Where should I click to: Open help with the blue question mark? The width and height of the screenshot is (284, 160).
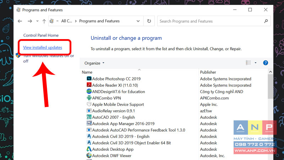point(265,63)
